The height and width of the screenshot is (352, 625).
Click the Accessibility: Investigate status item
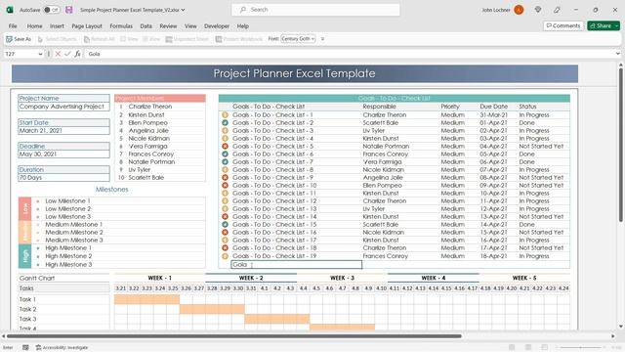click(62, 348)
